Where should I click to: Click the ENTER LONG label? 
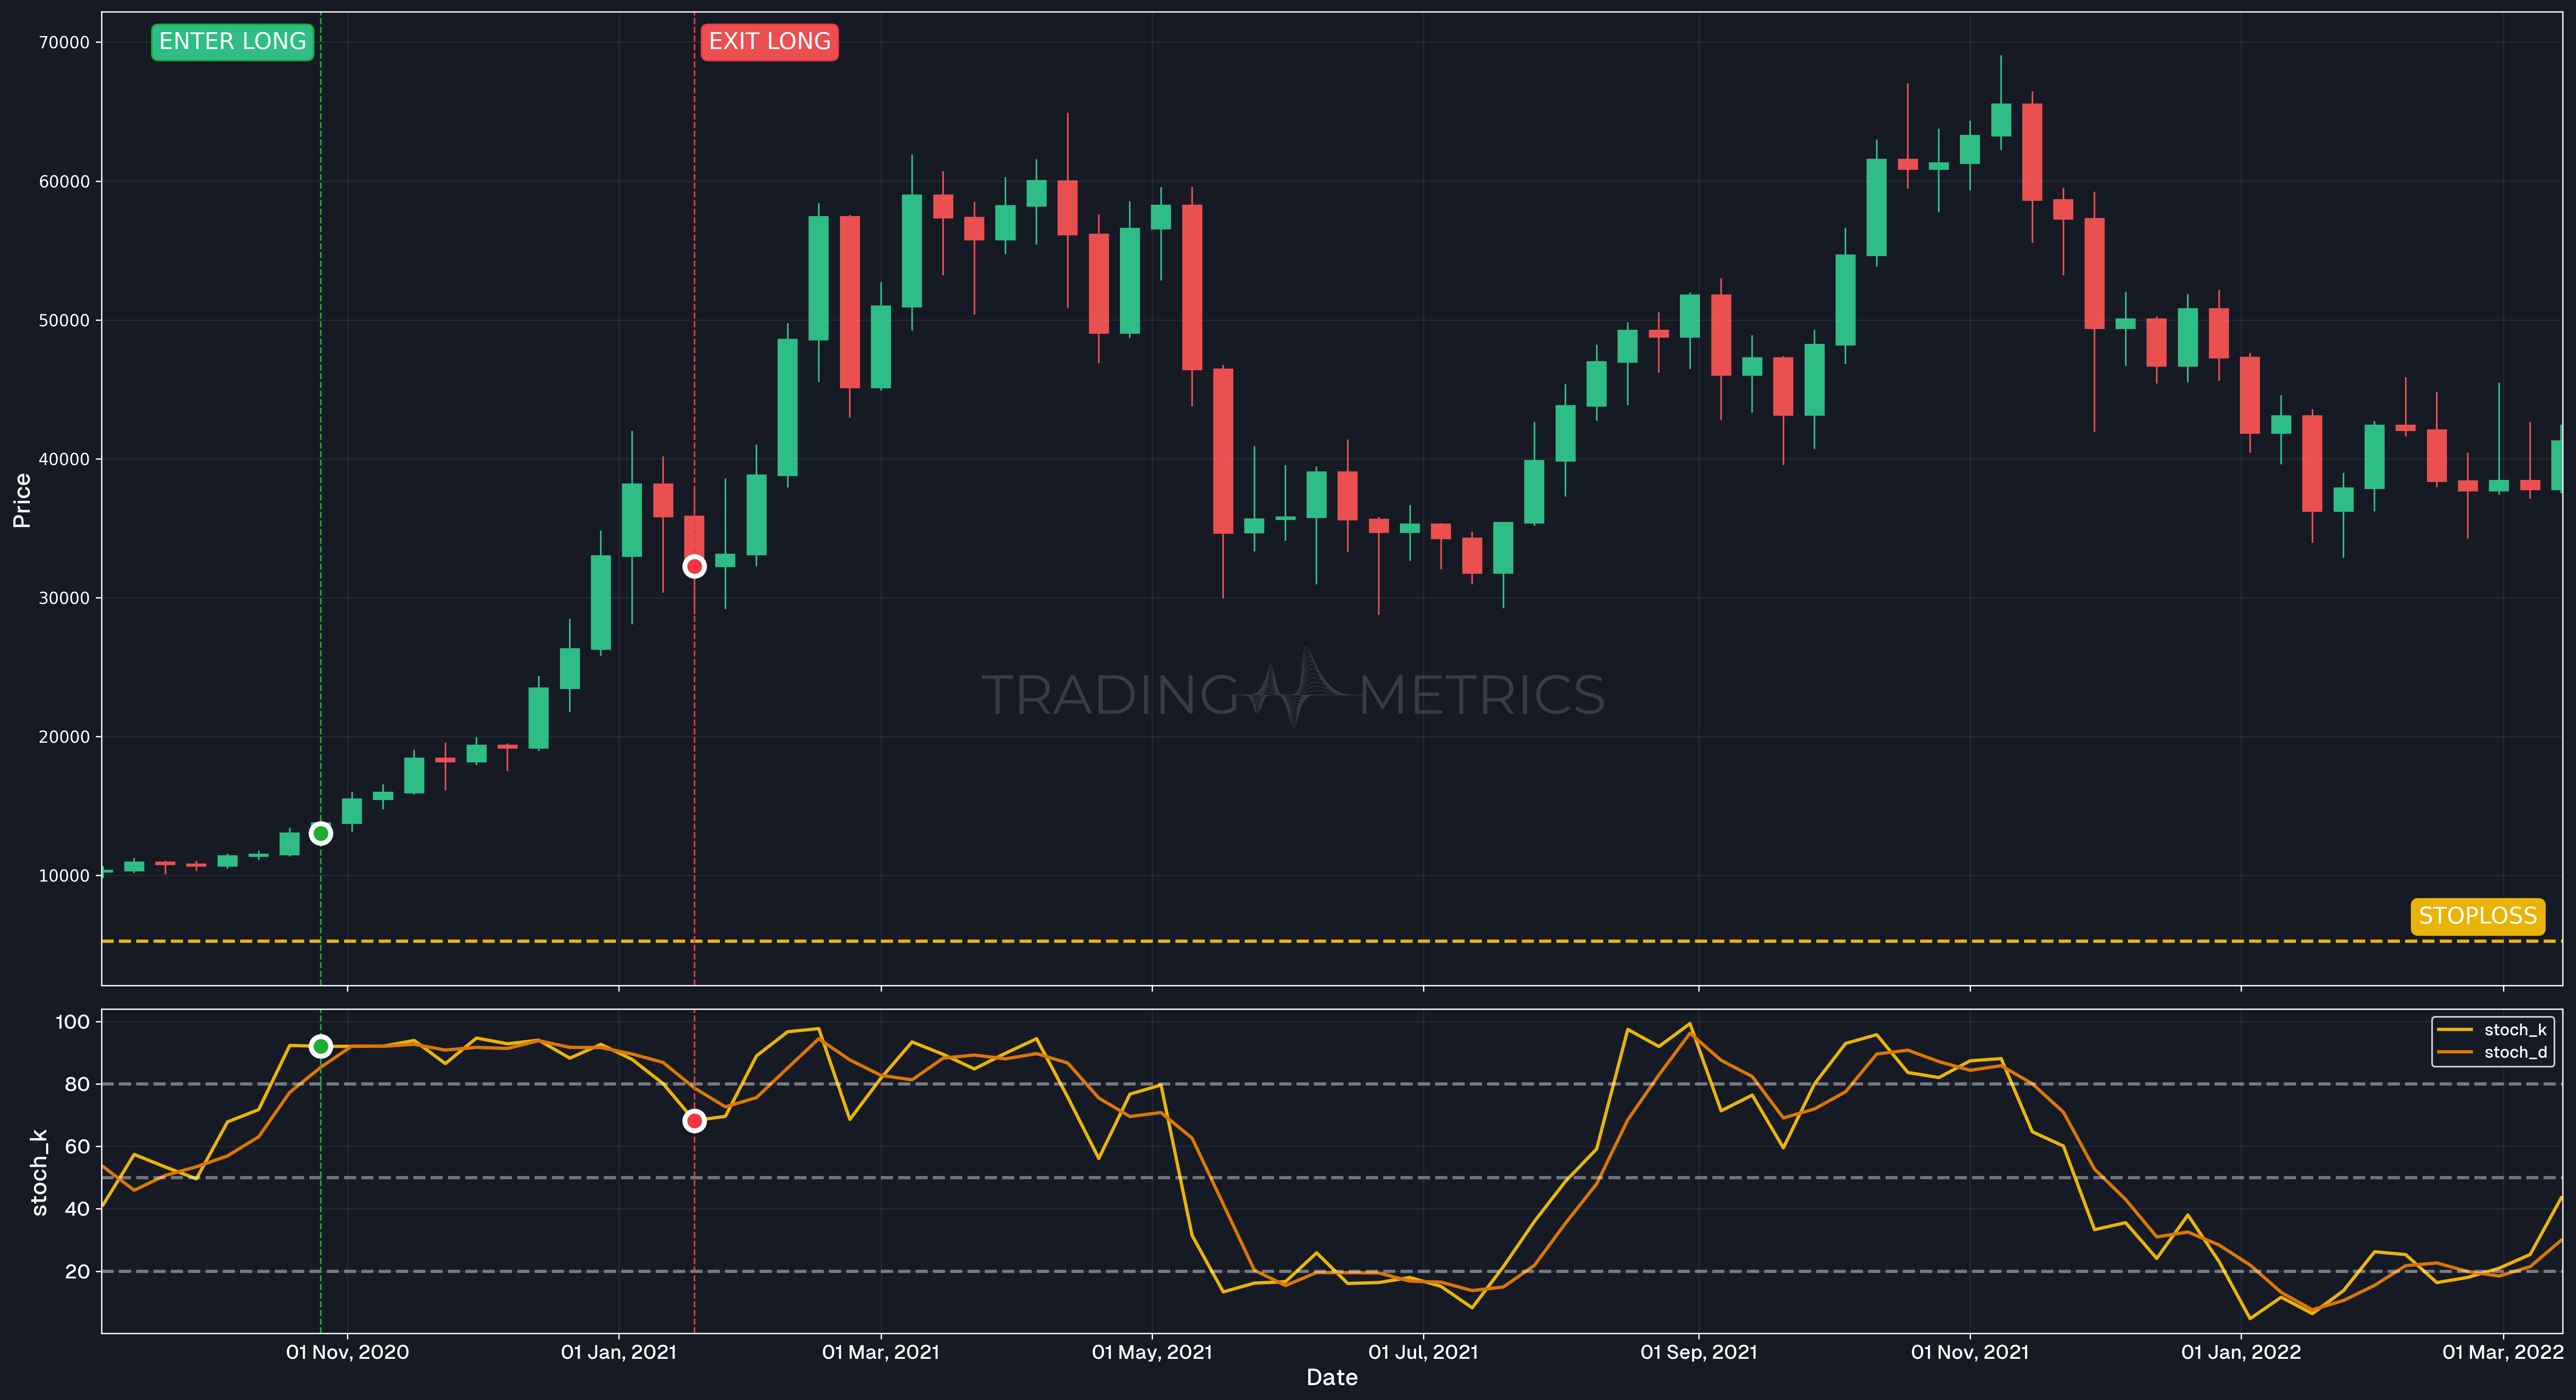pyautogui.click(x=232, y=42)
